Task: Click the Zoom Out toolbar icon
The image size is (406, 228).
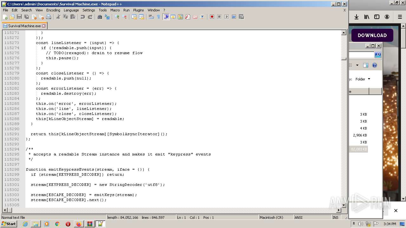Action: 124,17
